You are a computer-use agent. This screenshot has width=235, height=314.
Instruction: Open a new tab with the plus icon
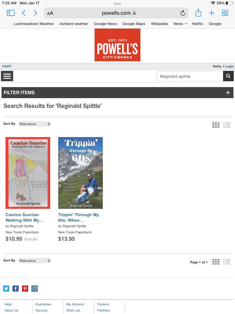click(x=212, y=13)
